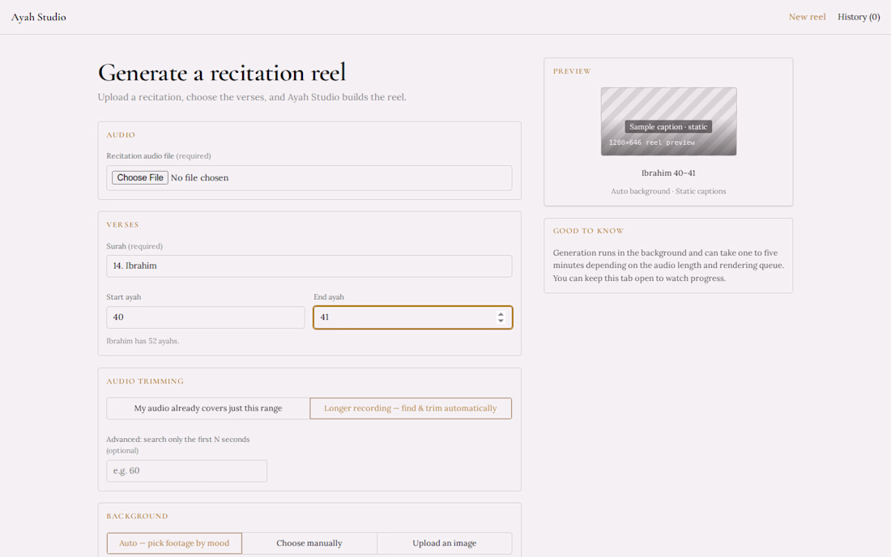
Task: Click 'Auto background · Static captions' text
Action: [668, 191]
